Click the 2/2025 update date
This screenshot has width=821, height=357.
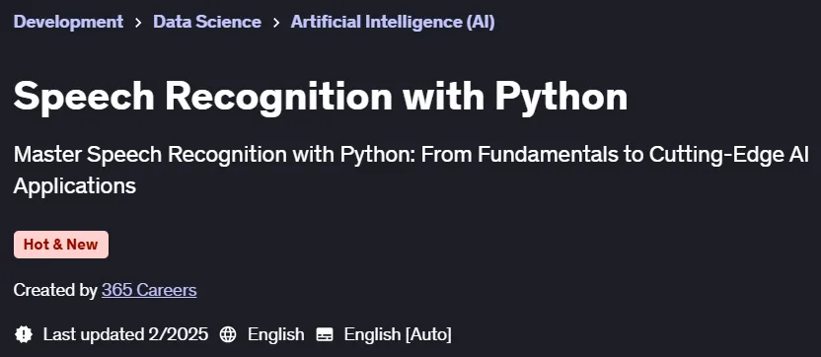tap(178, 334)
